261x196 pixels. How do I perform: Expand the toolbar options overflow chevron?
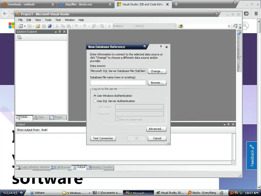(x=240, y=26)
